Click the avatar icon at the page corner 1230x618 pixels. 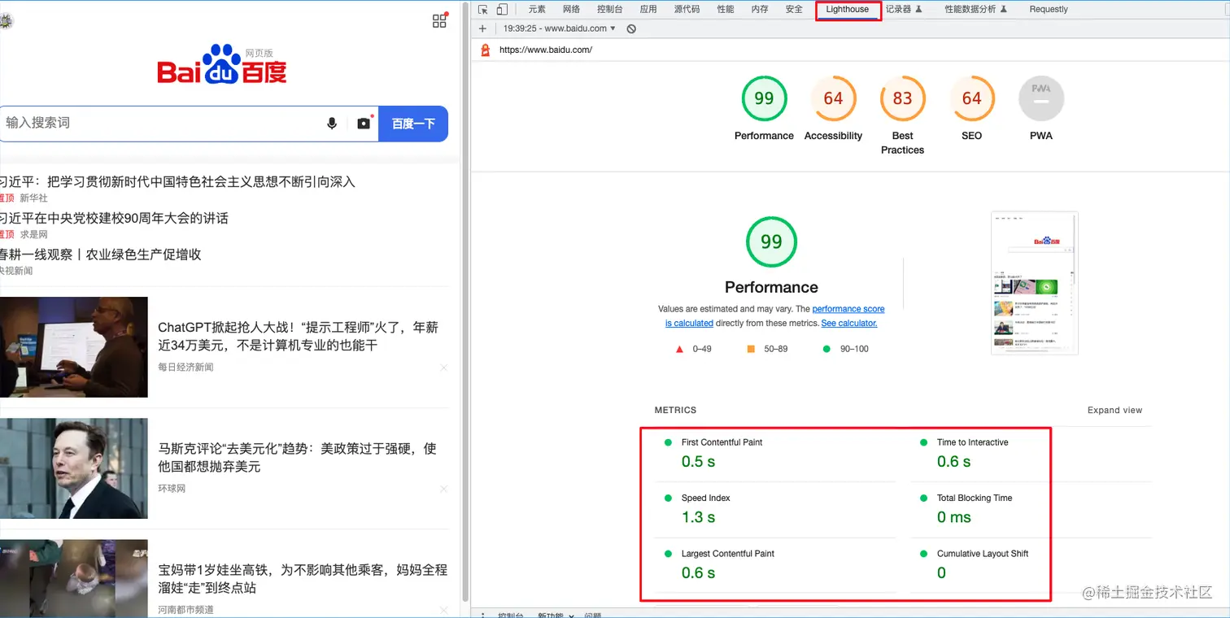click(6, 21)
